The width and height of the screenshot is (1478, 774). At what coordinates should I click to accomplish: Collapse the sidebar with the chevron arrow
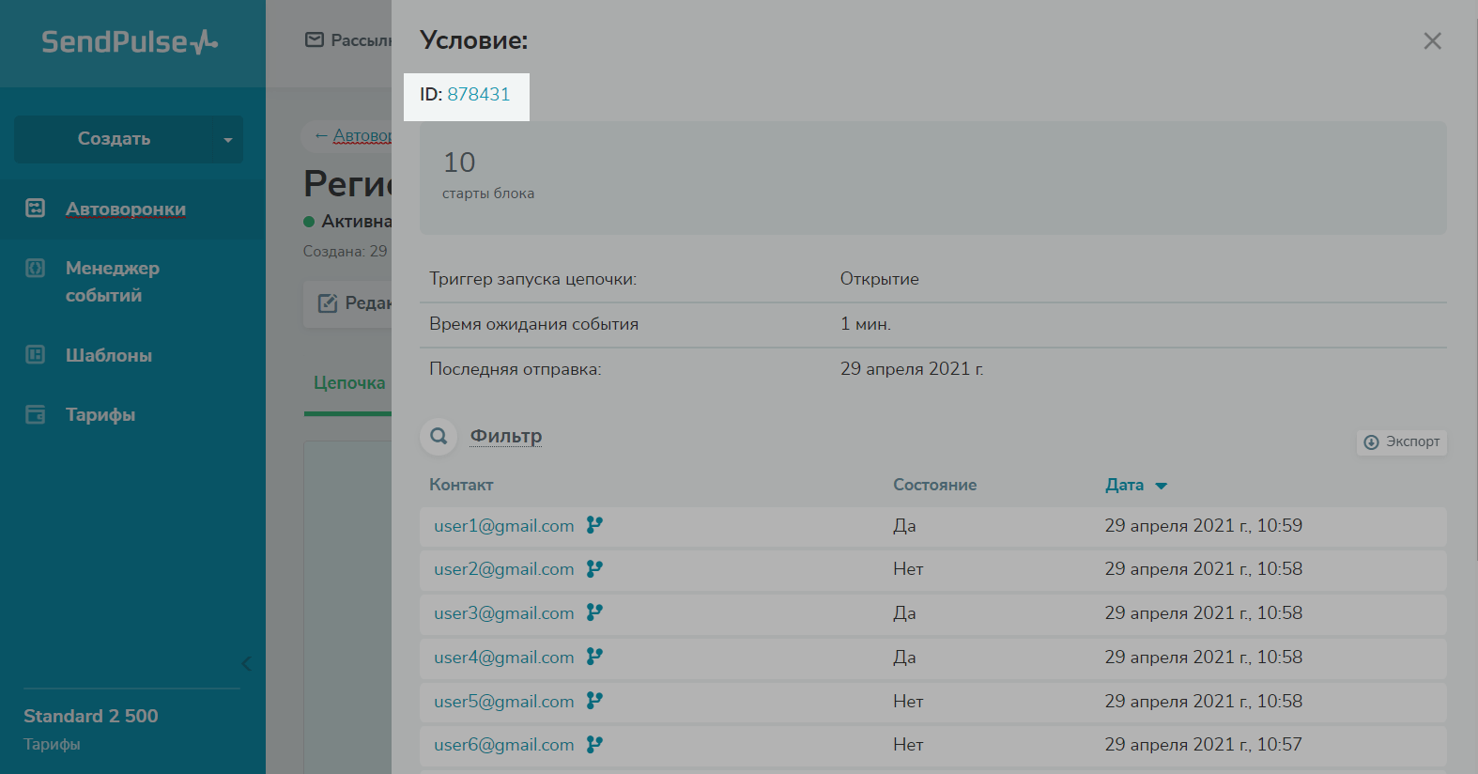tap(246, 663)
